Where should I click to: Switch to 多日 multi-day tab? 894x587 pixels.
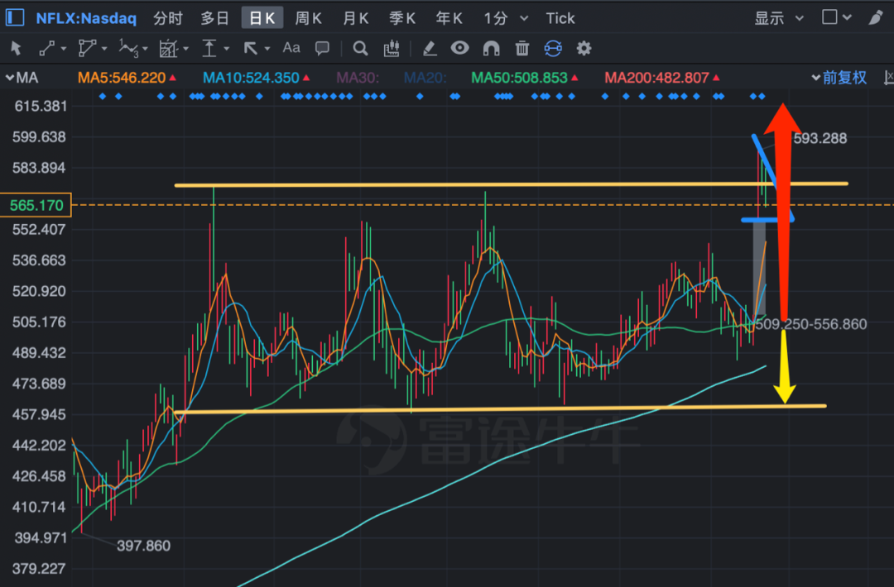pyautogui.click(x=215, y=18)
